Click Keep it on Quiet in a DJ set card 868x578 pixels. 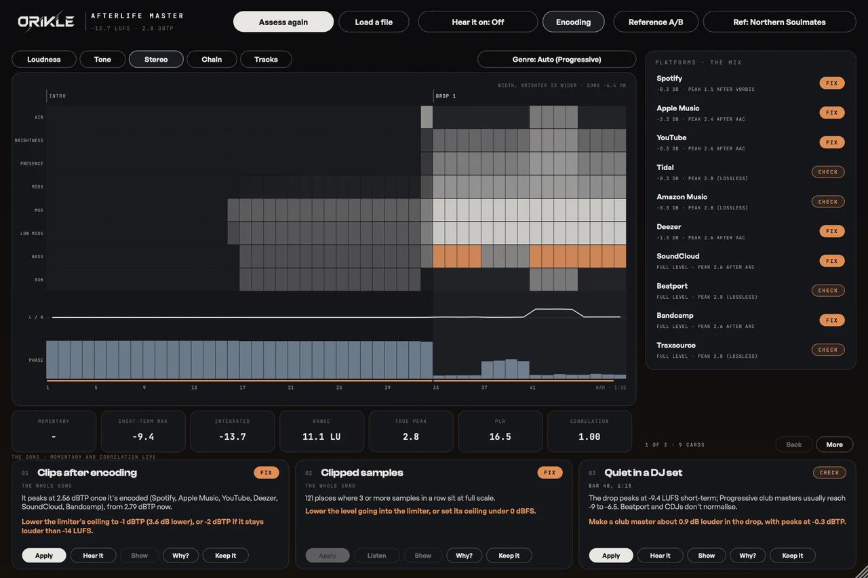(792, 556)
